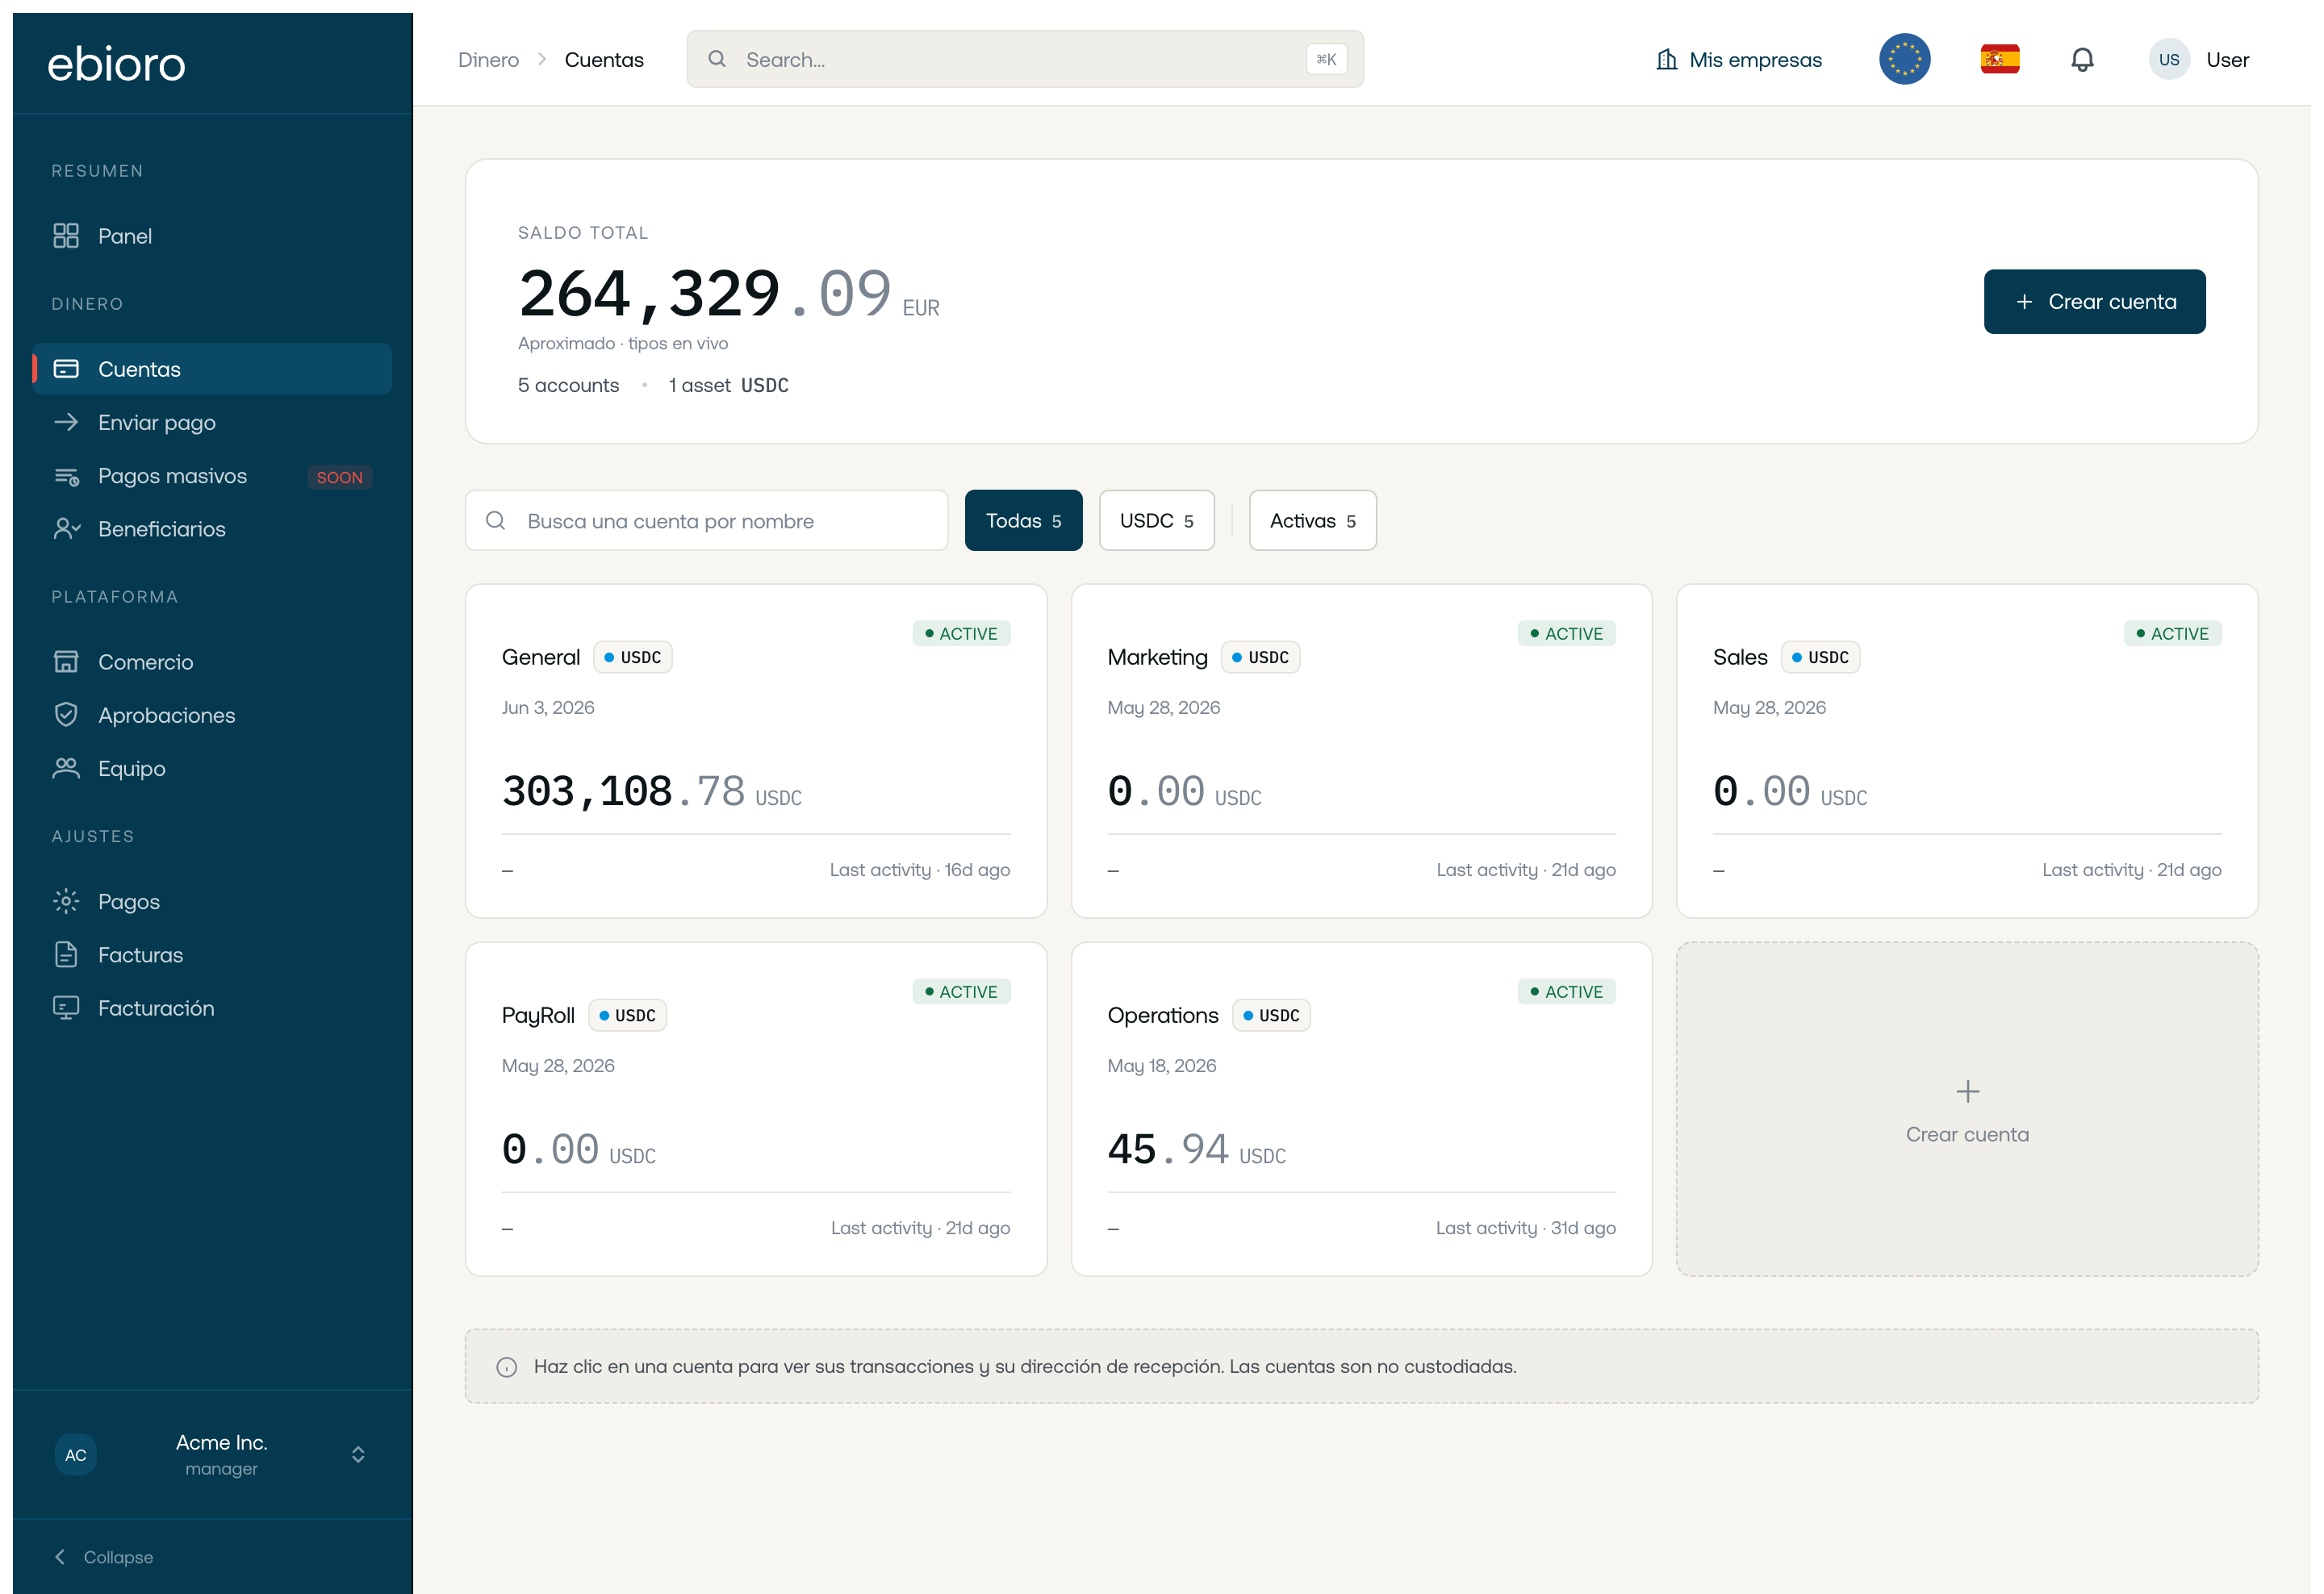Click the EU flag region icon
Viewport: 2324px width, 1594px height.
(x=1905, y=59)
